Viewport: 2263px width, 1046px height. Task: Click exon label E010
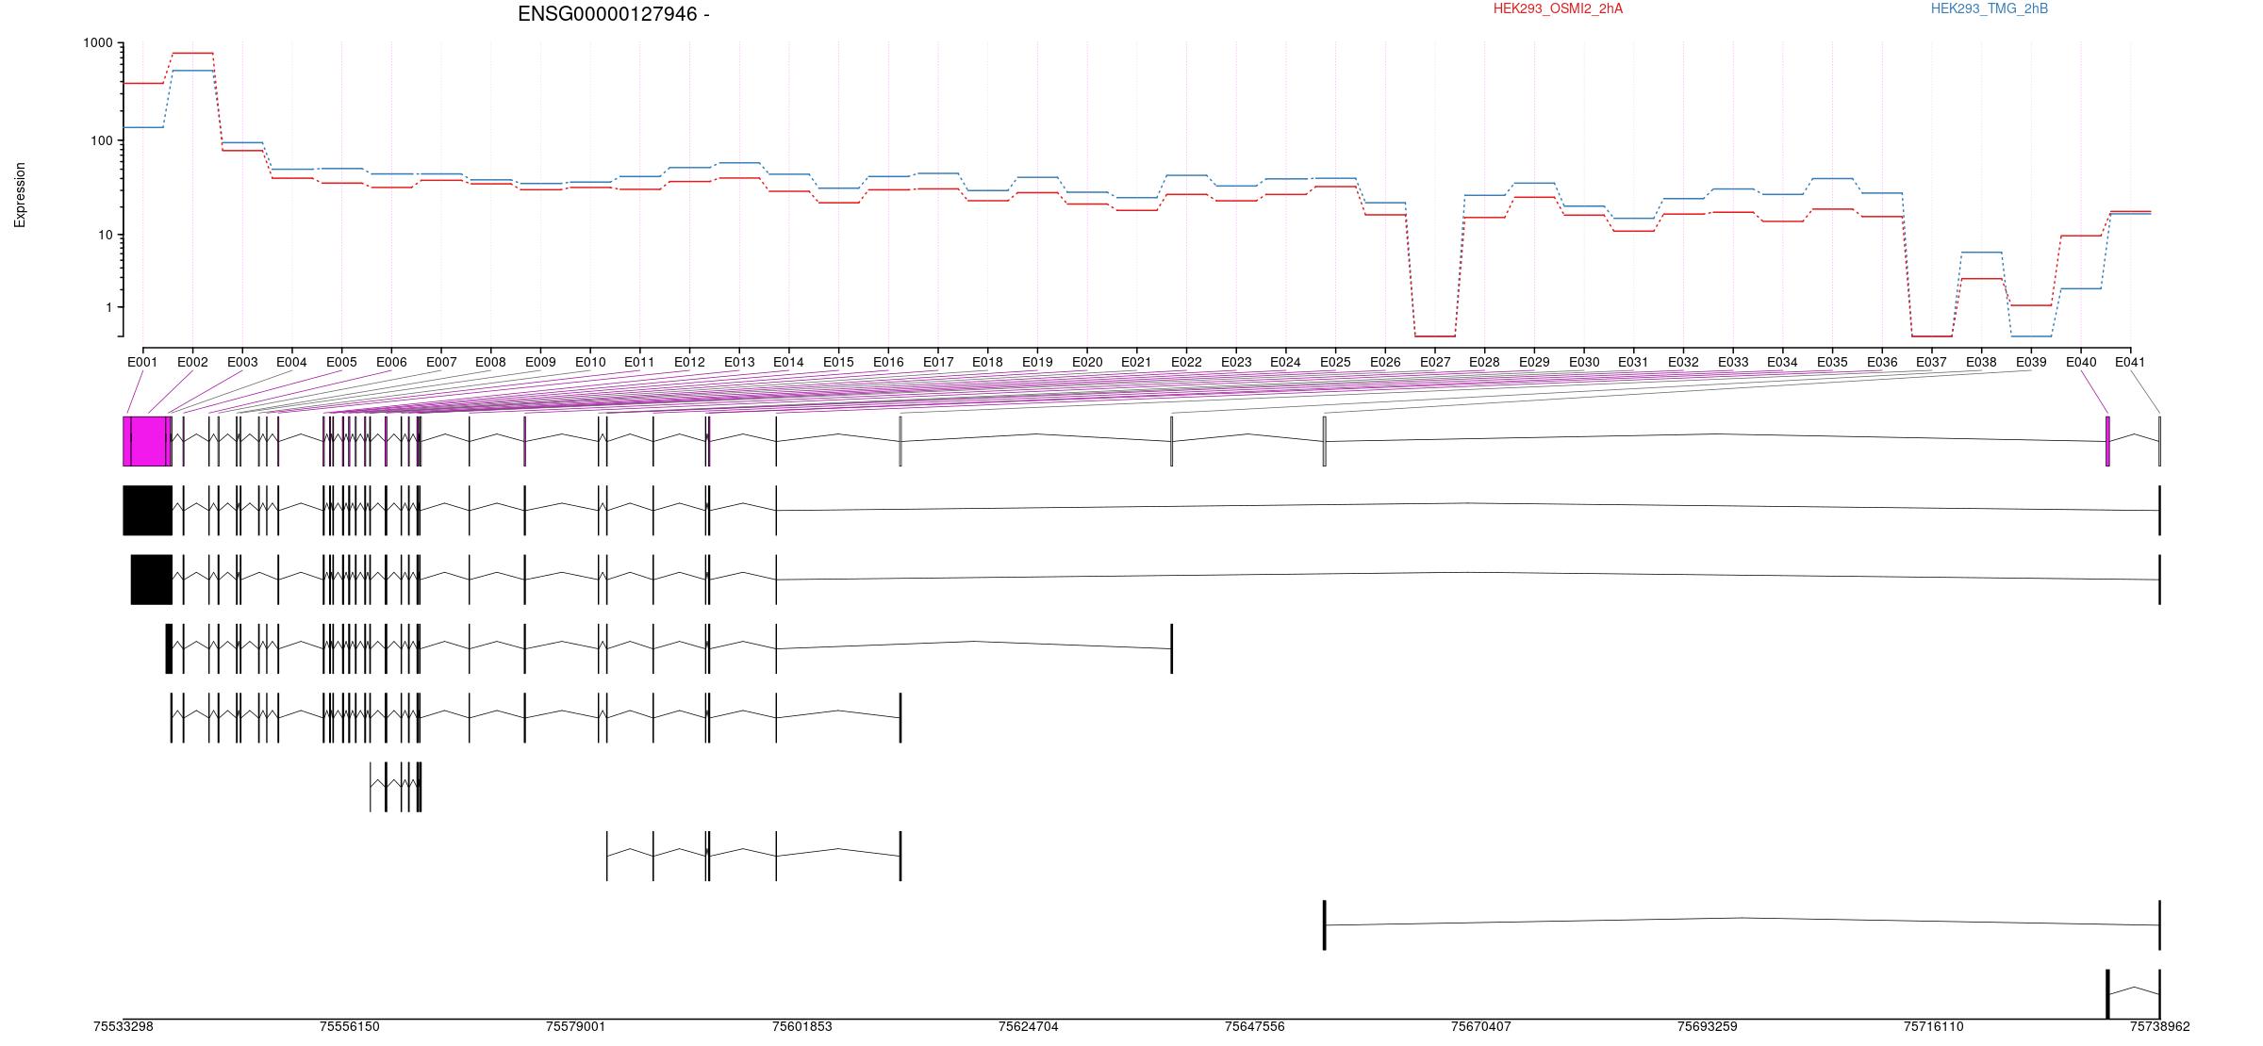pos(590,362)
